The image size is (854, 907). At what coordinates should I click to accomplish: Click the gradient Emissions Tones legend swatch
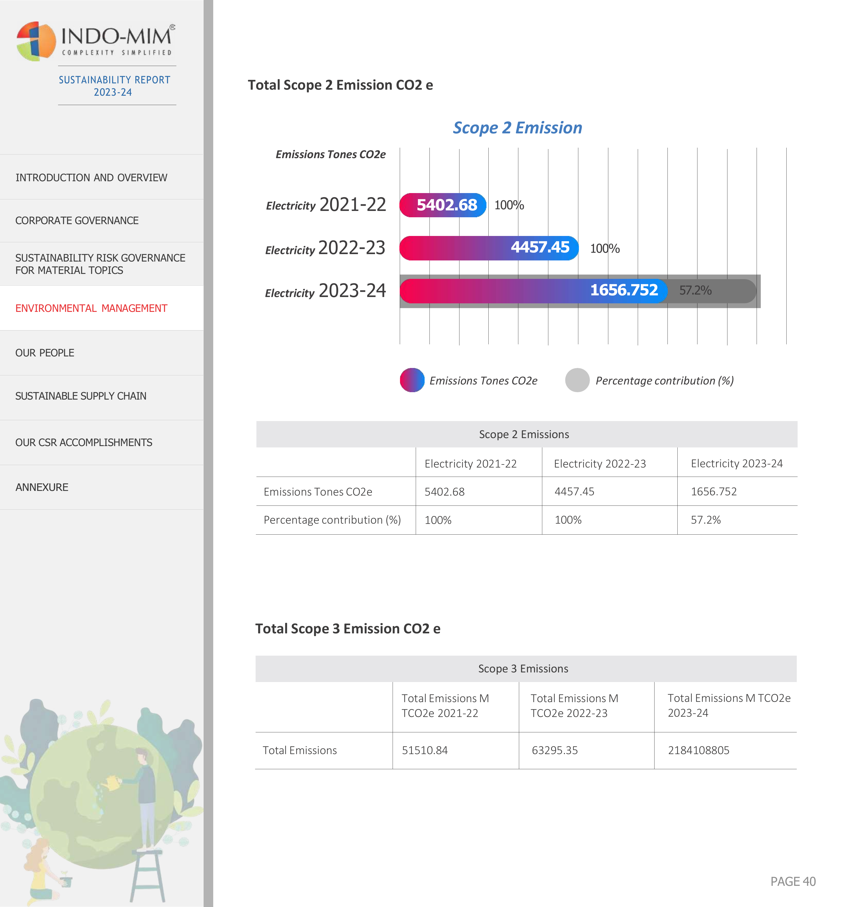pos(412,380)
